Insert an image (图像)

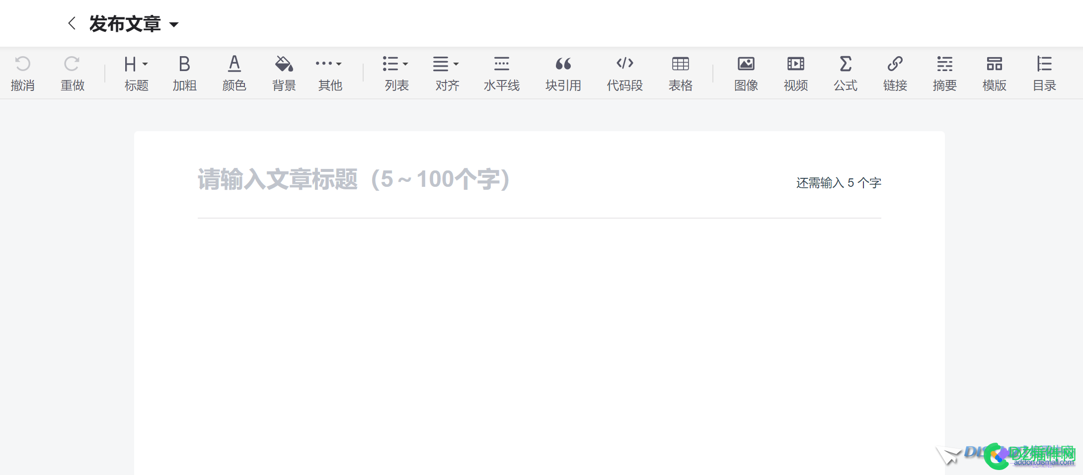click(x=746, y=72)
